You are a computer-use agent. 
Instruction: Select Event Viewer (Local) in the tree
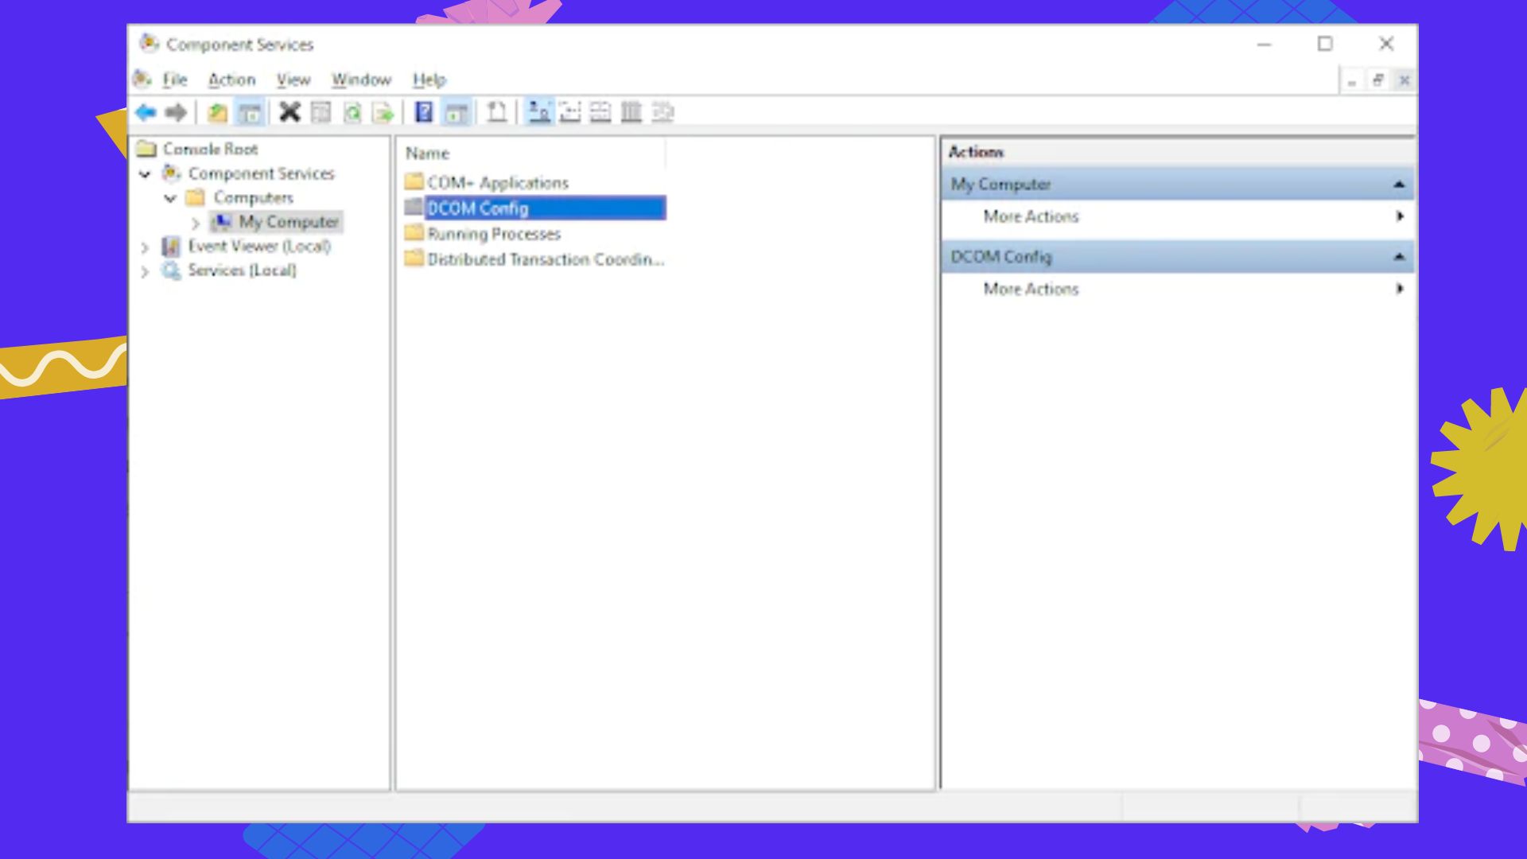[259, 247]
